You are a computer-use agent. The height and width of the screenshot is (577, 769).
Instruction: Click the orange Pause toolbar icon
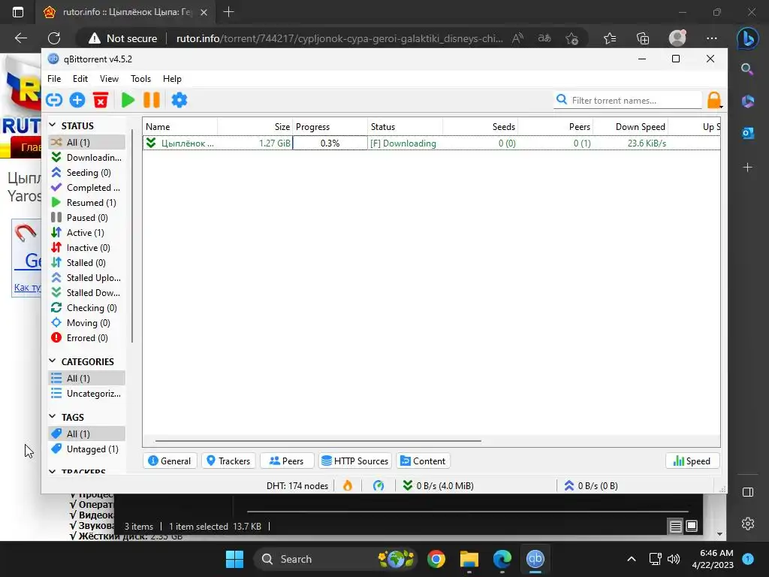click(152, 100)
